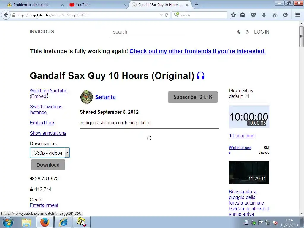Open Rilassando la pioggia video link
304x228 pixels.
coord(249,203)
